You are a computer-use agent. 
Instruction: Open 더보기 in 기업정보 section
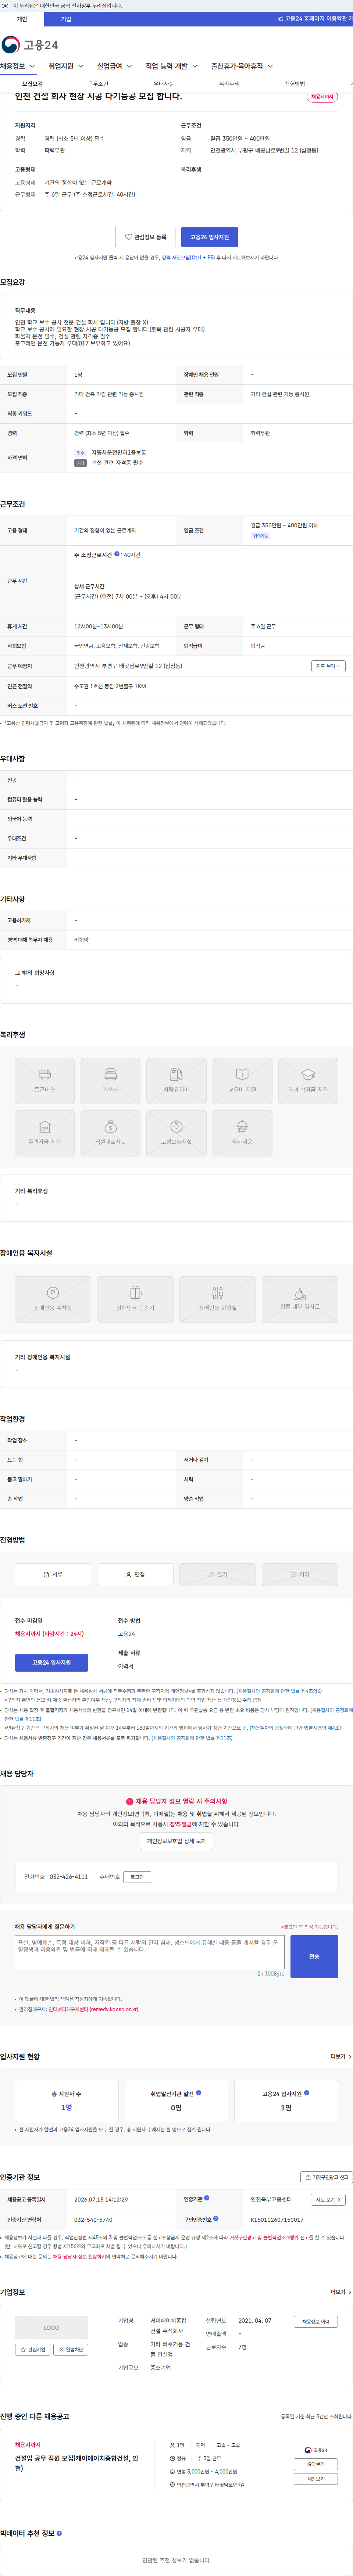[341, 2292]
